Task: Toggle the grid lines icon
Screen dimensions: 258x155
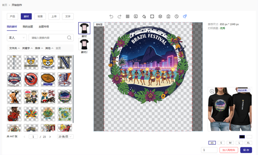Action: (128, 16)
